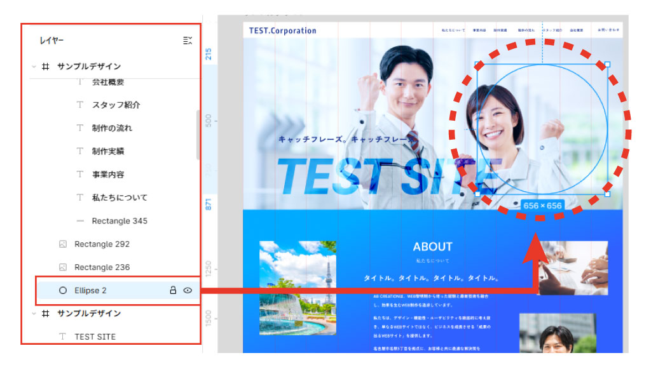651x367 pixels.
Task: Click the layers panel vertical scrollbar
Action: tap(198, 135)
